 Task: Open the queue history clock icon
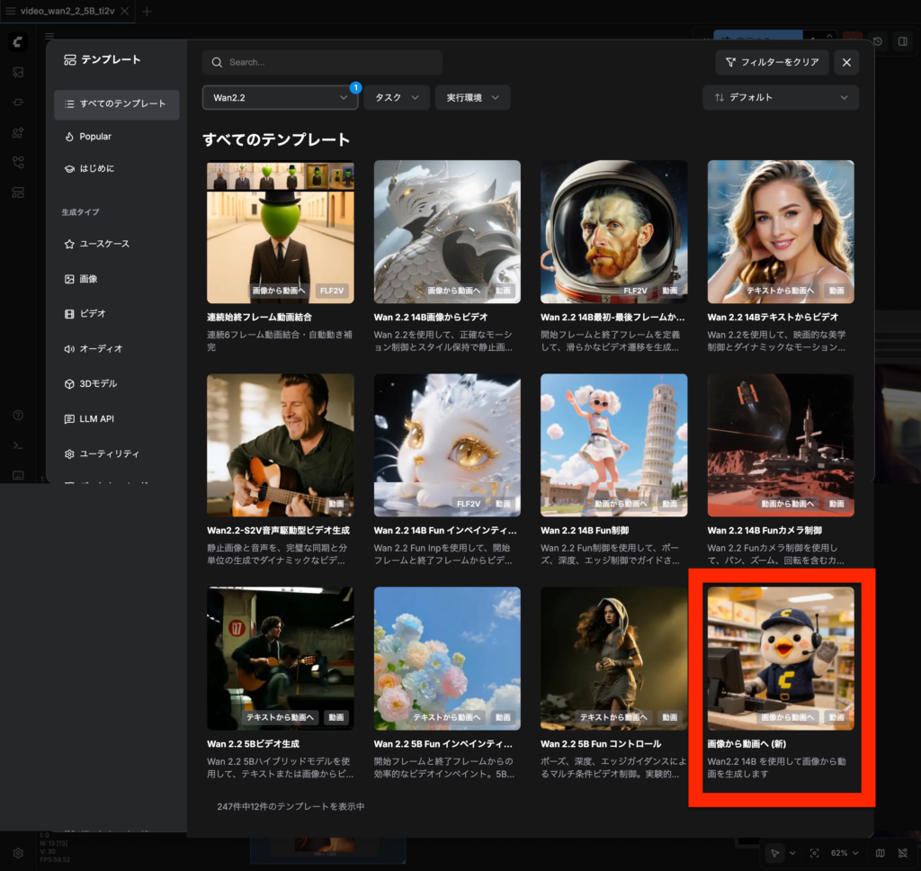click(877, 40)
